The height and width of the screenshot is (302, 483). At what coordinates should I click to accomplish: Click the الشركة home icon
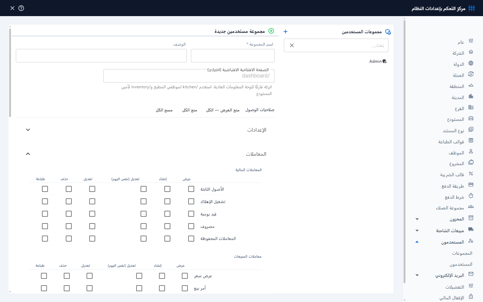coord(471,52)
